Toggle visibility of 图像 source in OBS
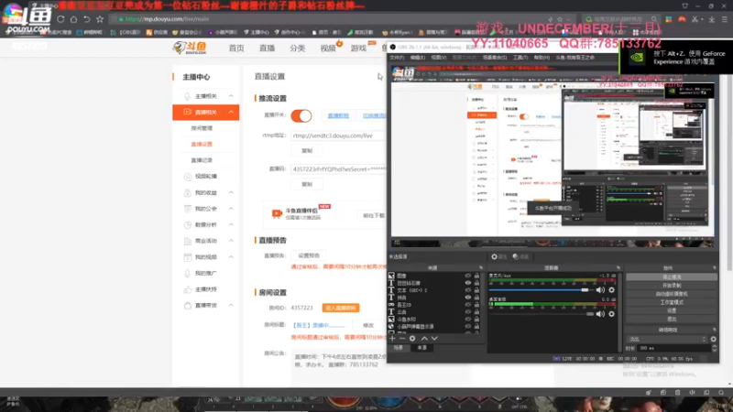Image resolution: width=733 pixels, height=412 pixels. [468, 276]
